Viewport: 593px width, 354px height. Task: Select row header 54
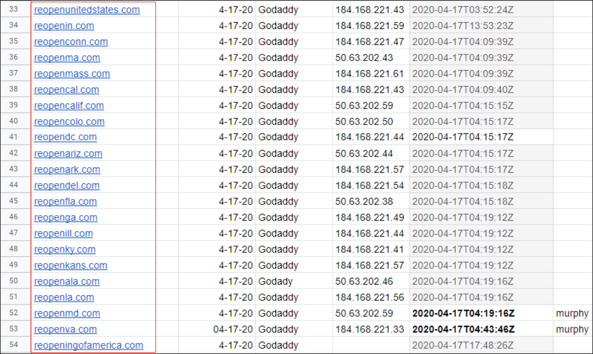pos(14,345)
